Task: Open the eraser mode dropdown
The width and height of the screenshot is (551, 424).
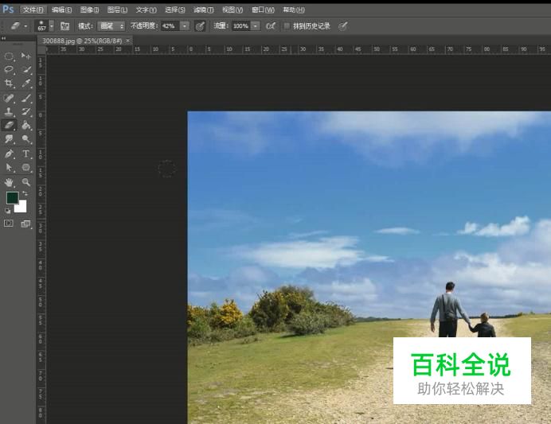Action: point(111,26)
